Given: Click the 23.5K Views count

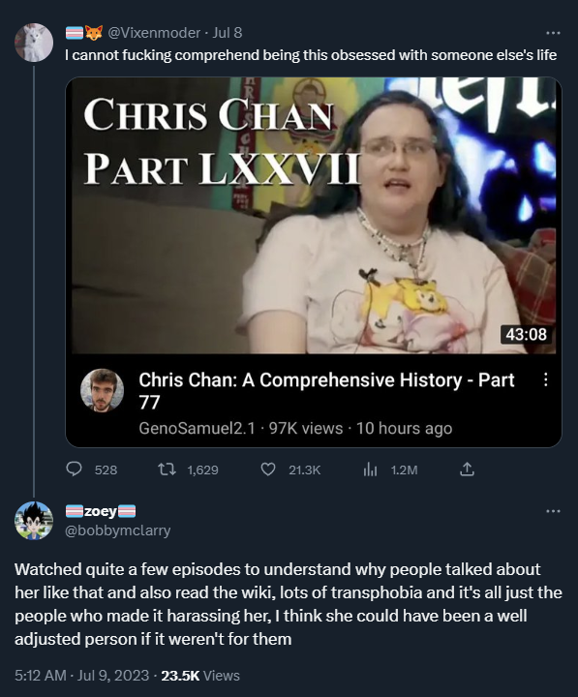Looking at the screenshot, I should [x=200, y=676].
